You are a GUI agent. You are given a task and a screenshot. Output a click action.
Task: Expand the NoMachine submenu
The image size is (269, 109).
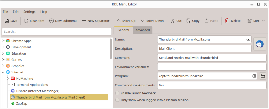pyautogui.click(x=8, y=79)
